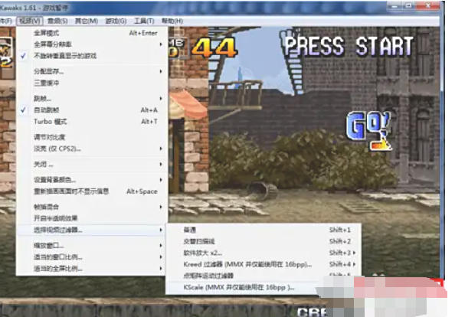This screenshot has height=317, width=455.
Task: Toggle 重新描画画面时不显示信息 option
Action: pyautogui.click(x=92, y=191)
